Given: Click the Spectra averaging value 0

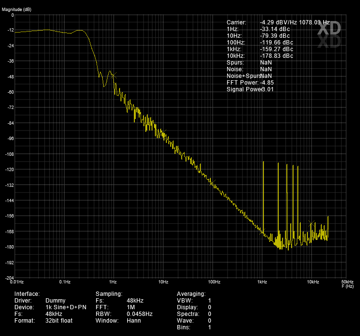Looking at the screenshot, I should (209, 314).
